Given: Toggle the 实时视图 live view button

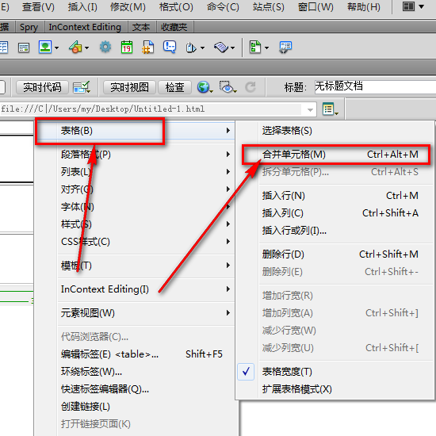Looking at the screenshot, I should tap(129, 87).
